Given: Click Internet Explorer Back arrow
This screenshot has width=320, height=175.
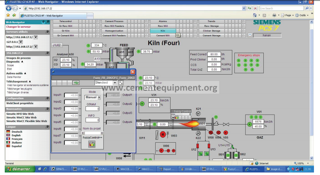Looking at the screenshot, I should click(x=9, y=8).
